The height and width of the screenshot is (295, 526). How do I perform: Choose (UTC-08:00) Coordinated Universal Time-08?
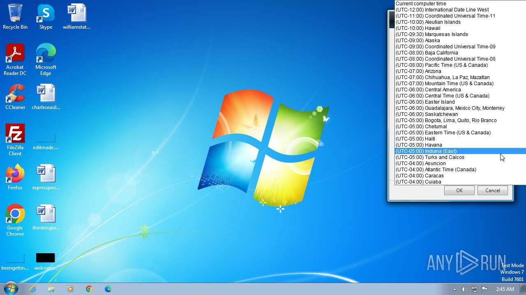click(461, 59)
